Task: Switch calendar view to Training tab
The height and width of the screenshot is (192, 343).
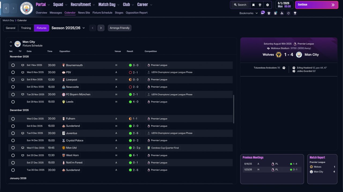Action: [x=26, y=28]
